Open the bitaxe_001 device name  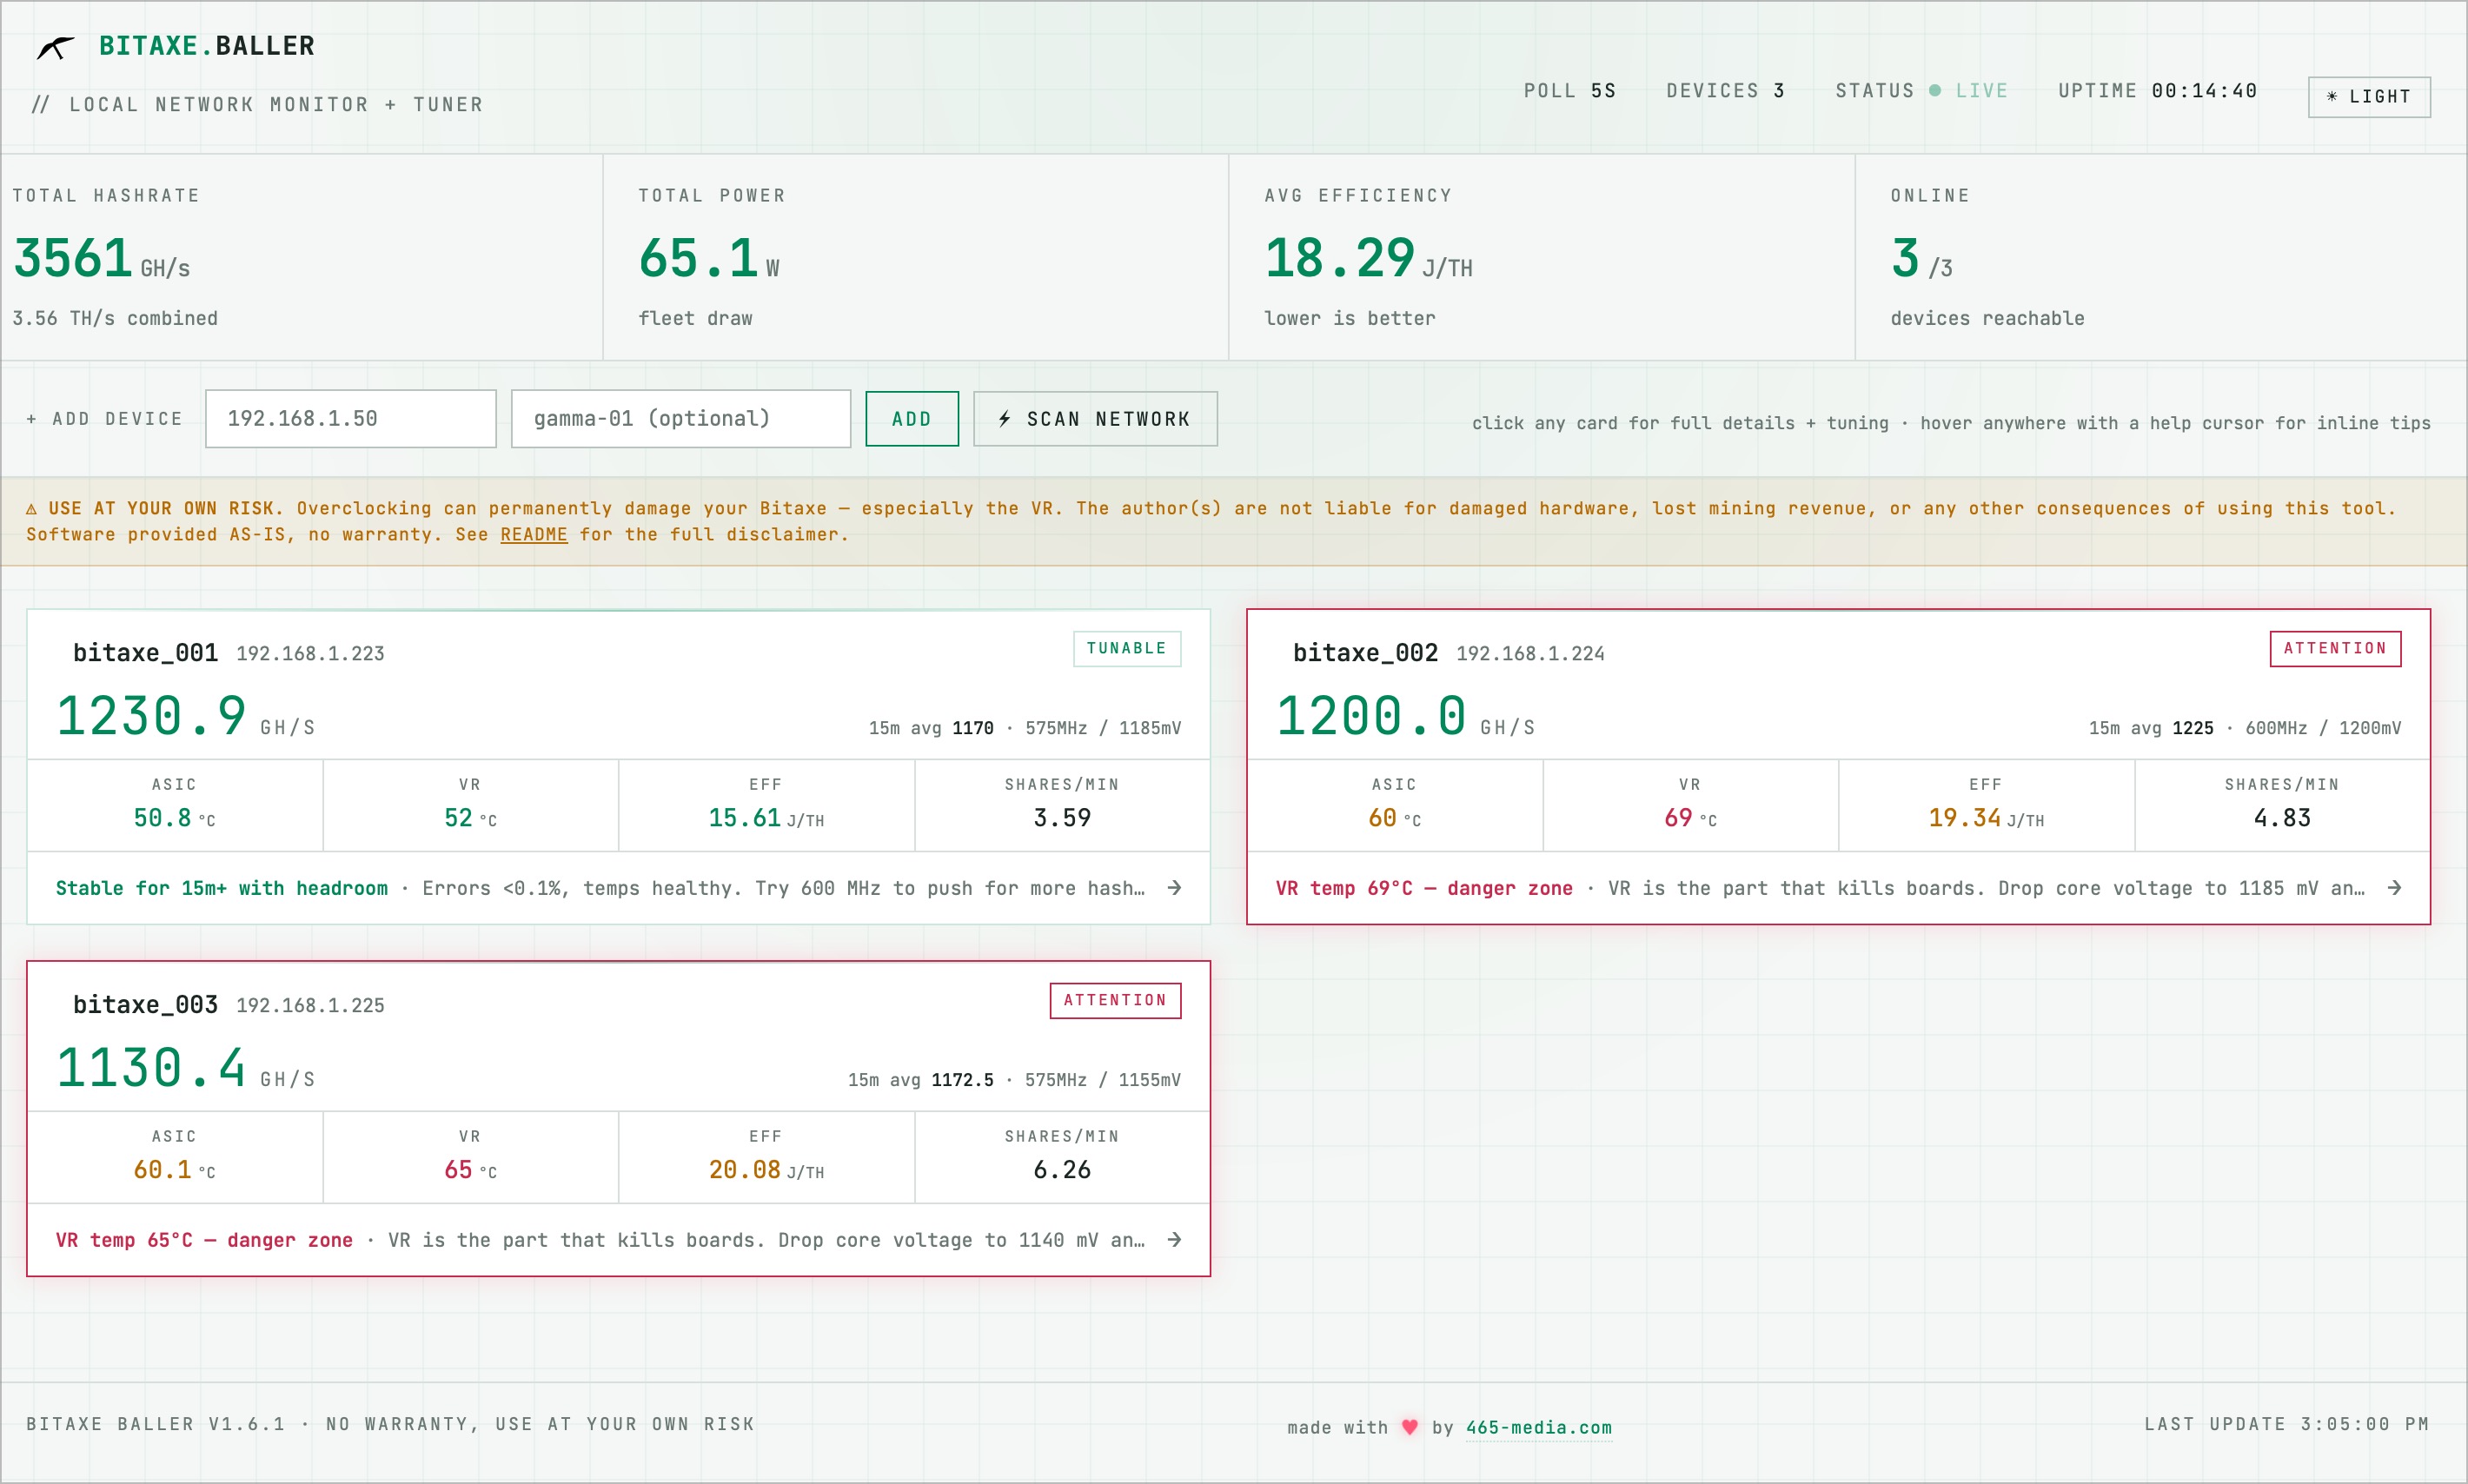pos(146,653)
